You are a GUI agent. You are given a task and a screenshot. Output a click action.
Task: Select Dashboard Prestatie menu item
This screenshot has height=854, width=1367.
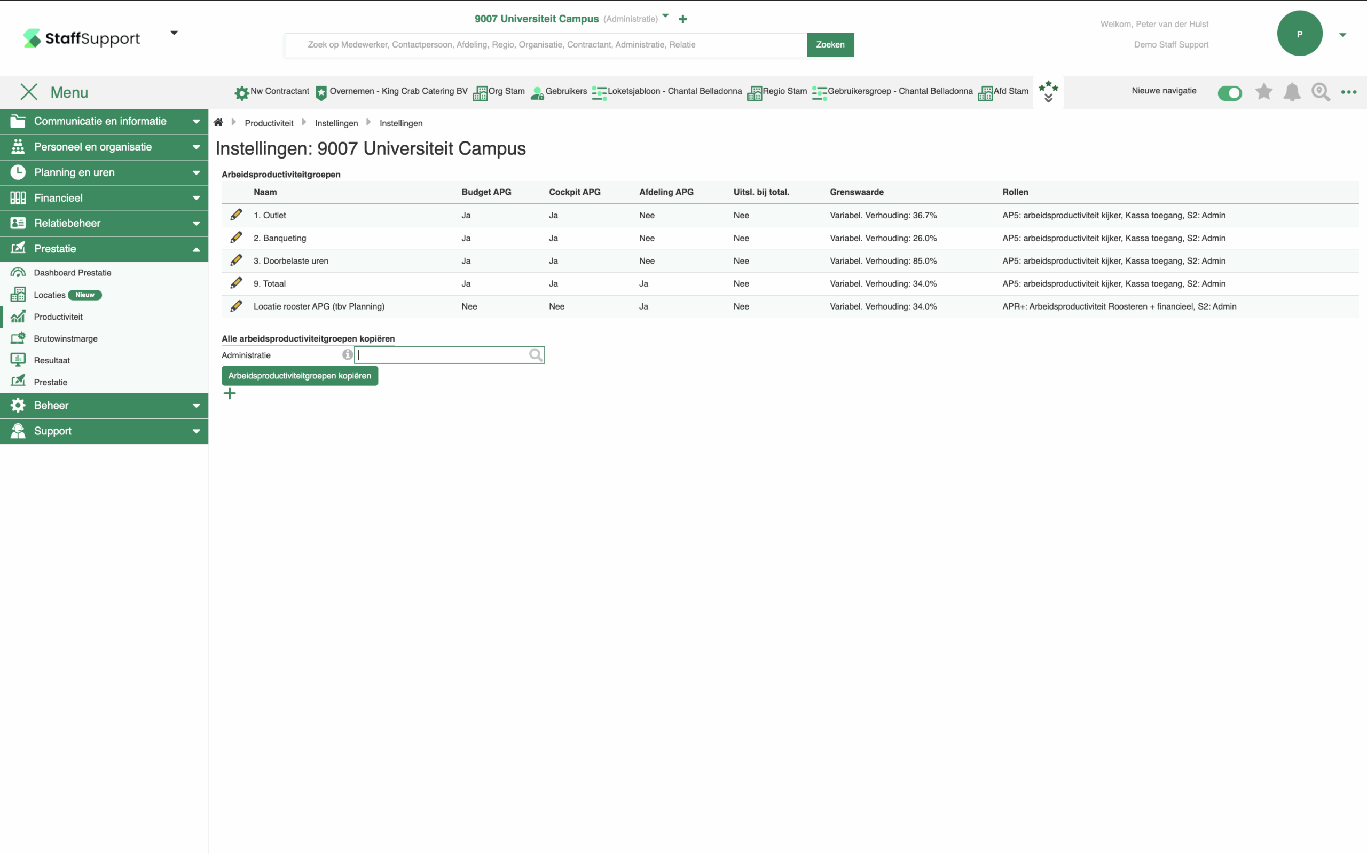click(72, 272)
